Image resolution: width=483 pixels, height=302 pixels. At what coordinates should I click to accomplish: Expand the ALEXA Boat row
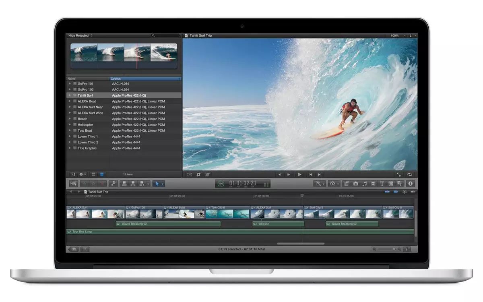pos(70,101)
